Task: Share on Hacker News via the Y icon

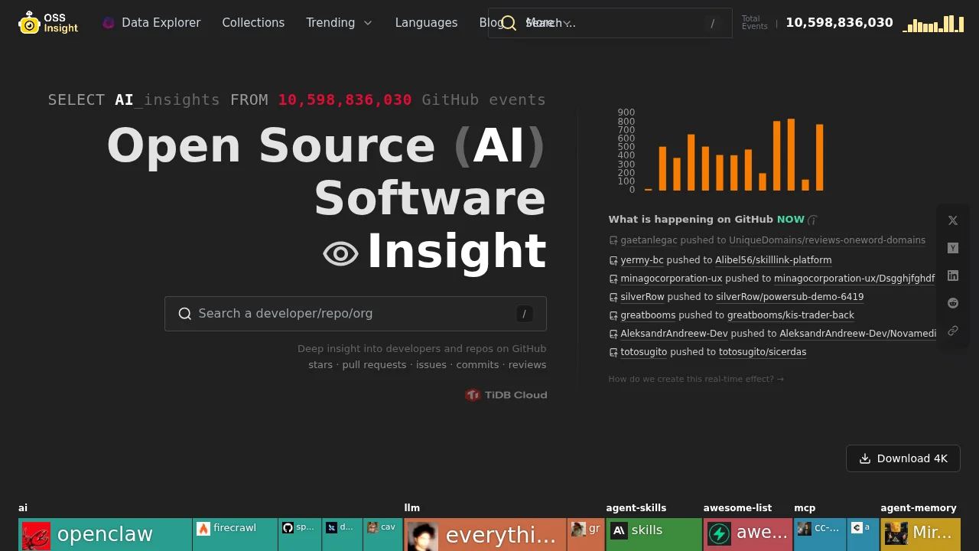Action: coord(952,248)
